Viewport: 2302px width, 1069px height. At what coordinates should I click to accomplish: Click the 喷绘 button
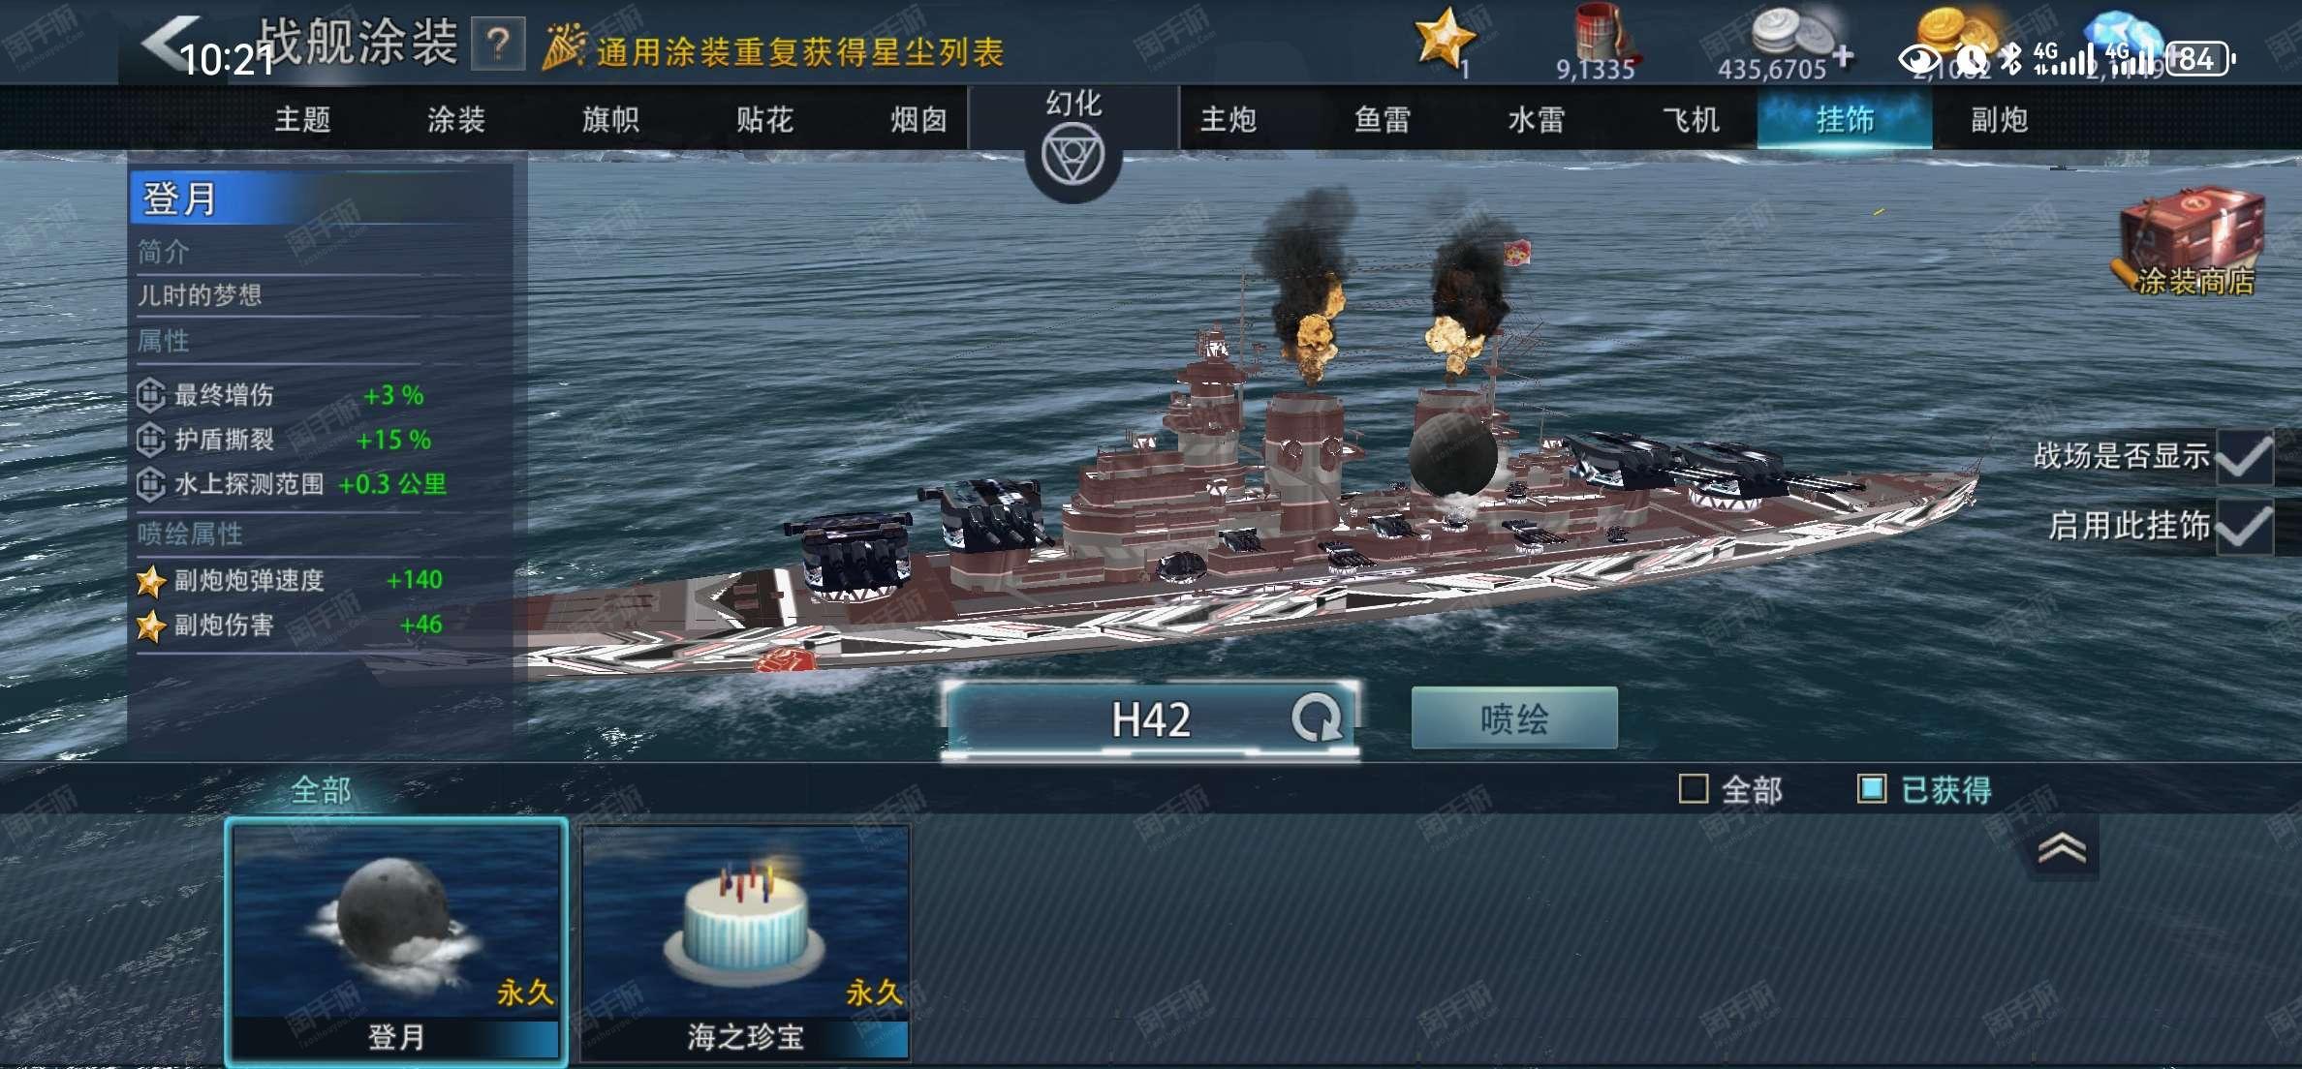point(1513,718)
